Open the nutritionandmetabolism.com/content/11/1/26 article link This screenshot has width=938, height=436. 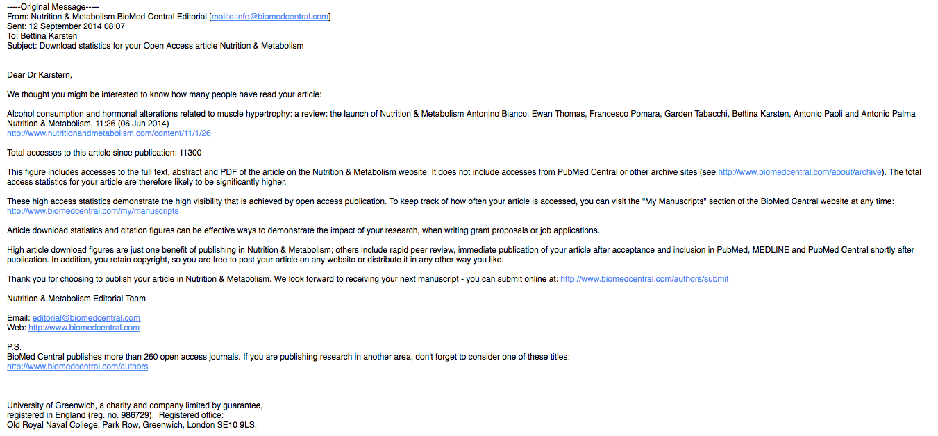tap(109, 133)
